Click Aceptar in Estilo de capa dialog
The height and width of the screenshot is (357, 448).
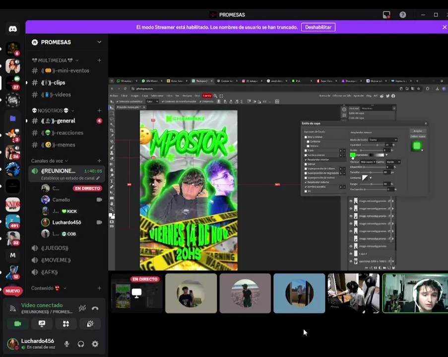[418, 131]
